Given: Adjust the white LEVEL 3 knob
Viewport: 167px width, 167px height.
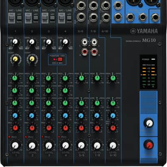Looking at the screenshot, I should (x=49, y=146).
